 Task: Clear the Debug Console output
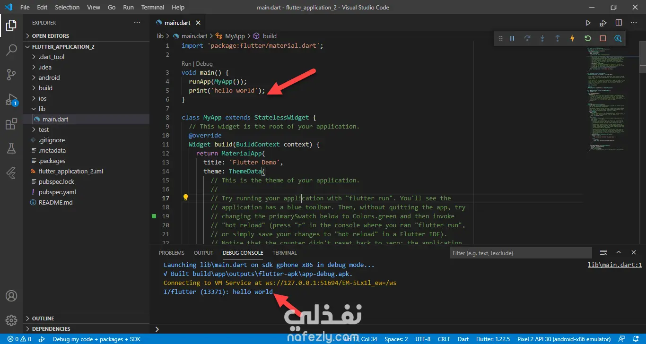pyautogui.click(x=603, y=253)
